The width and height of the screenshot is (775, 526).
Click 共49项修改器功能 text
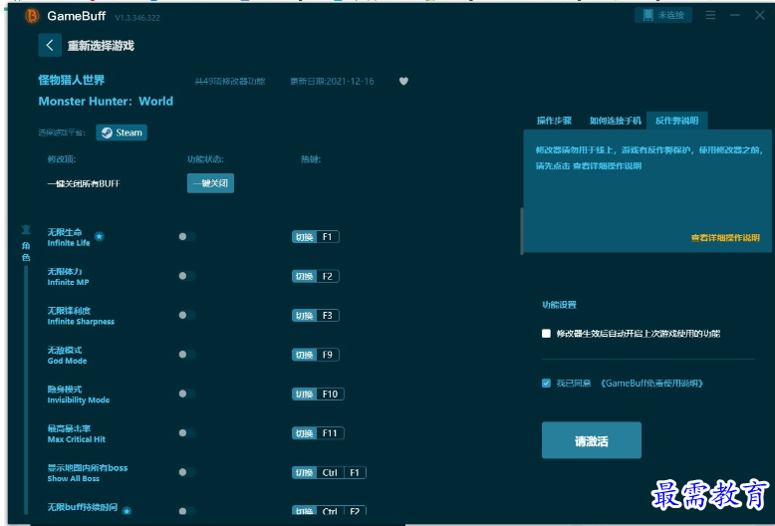[x=230, y=81]
